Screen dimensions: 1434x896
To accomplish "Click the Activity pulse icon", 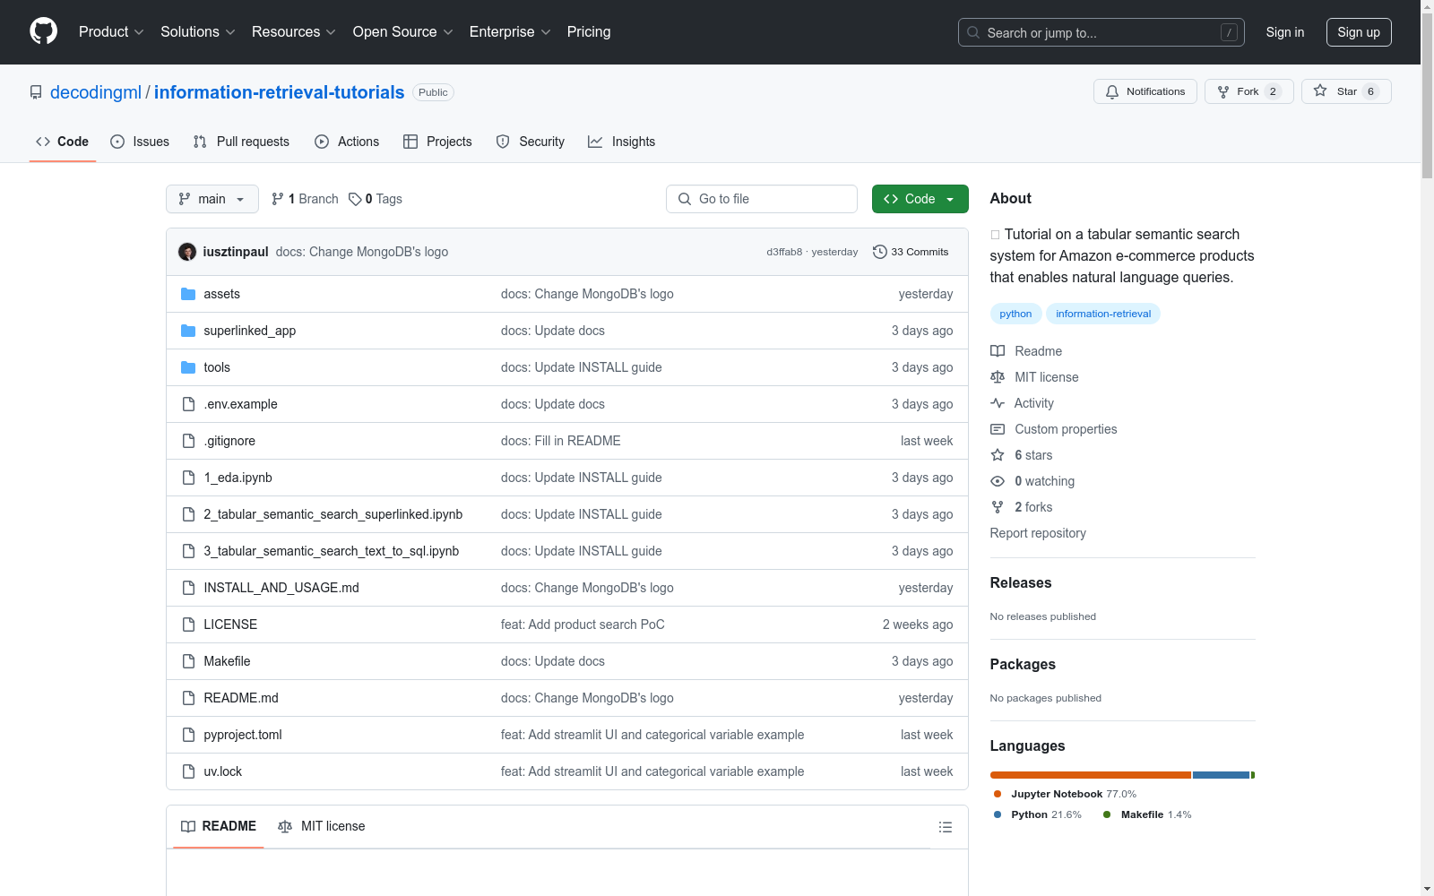I will (998, 403).
